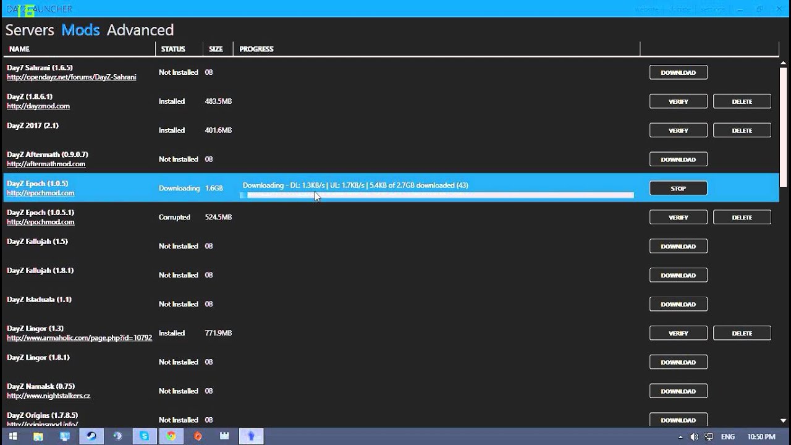Click the scrollbar down arrow
Viewport: 791px width, 445px height.
(x=784, y=421)
